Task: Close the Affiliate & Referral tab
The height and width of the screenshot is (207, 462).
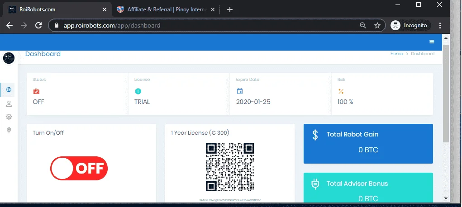Action: [x=213, y=9]
